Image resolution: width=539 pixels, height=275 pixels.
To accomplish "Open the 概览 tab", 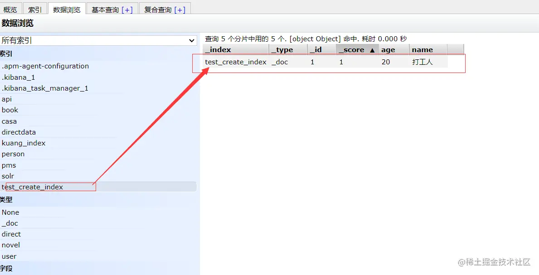I will point(10,9).
